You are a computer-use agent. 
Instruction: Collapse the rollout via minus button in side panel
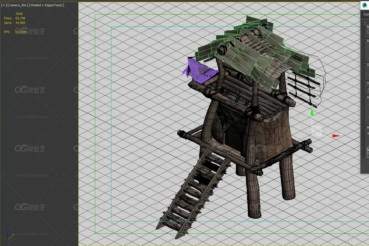(366, 22)
